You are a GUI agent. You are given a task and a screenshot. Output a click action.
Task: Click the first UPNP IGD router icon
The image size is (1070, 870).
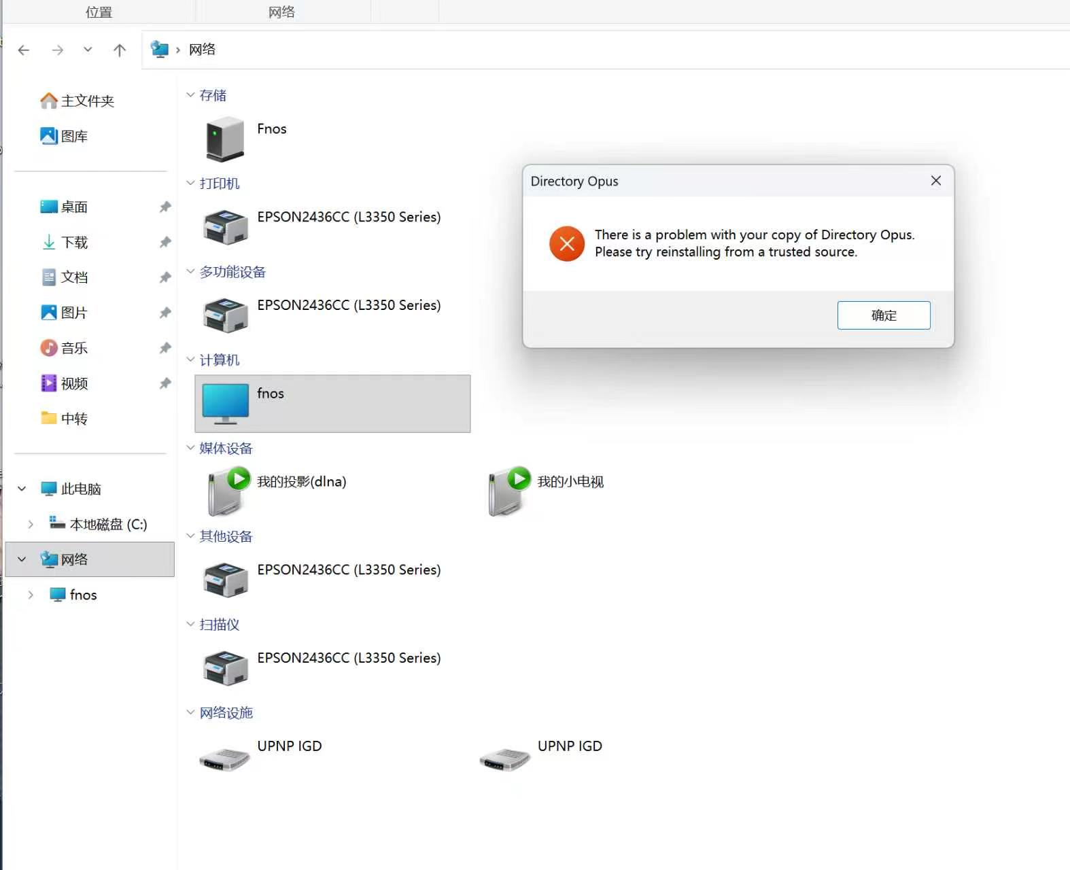225,759
